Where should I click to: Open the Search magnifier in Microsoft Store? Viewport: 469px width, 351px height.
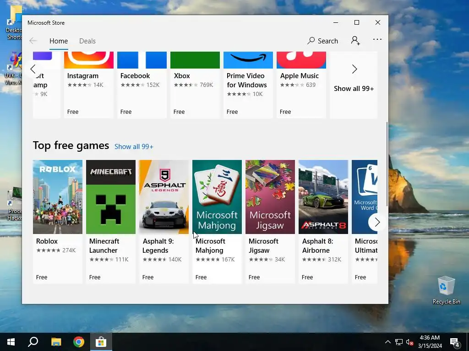pyautogui.click(x=311, y=41)
